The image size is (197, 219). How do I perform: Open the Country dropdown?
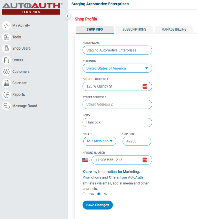pyautogui.click(x=117, y=68)
